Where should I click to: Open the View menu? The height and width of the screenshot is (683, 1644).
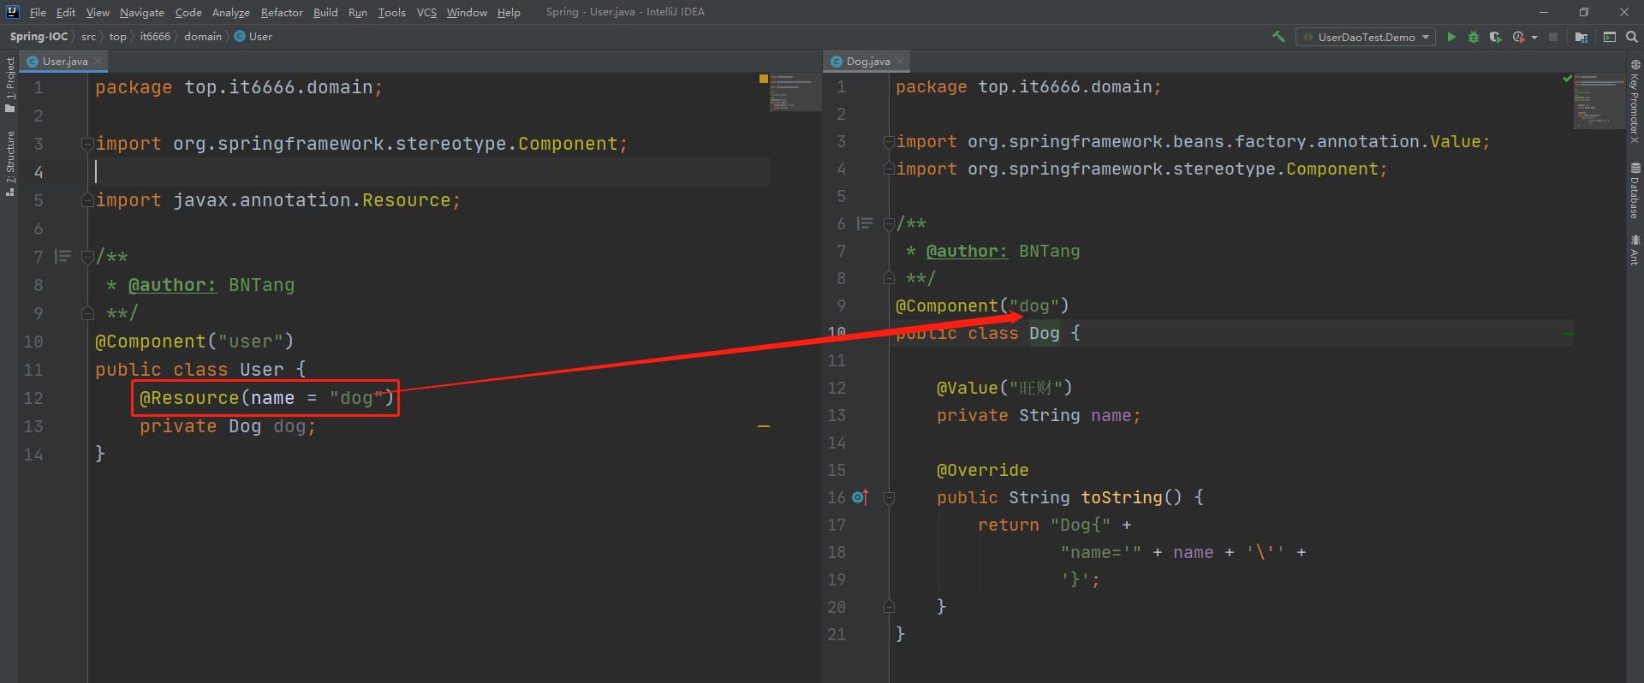(x=98, y=12)
